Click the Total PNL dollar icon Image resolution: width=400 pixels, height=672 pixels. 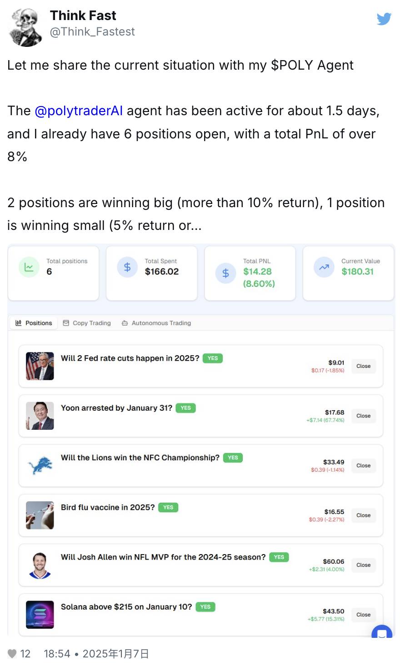click(225, 273)
